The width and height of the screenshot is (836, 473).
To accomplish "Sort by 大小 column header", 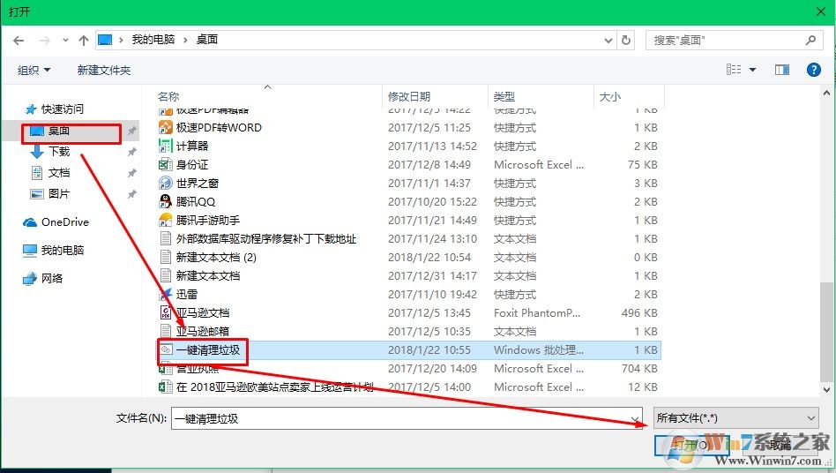I will 610,96.
